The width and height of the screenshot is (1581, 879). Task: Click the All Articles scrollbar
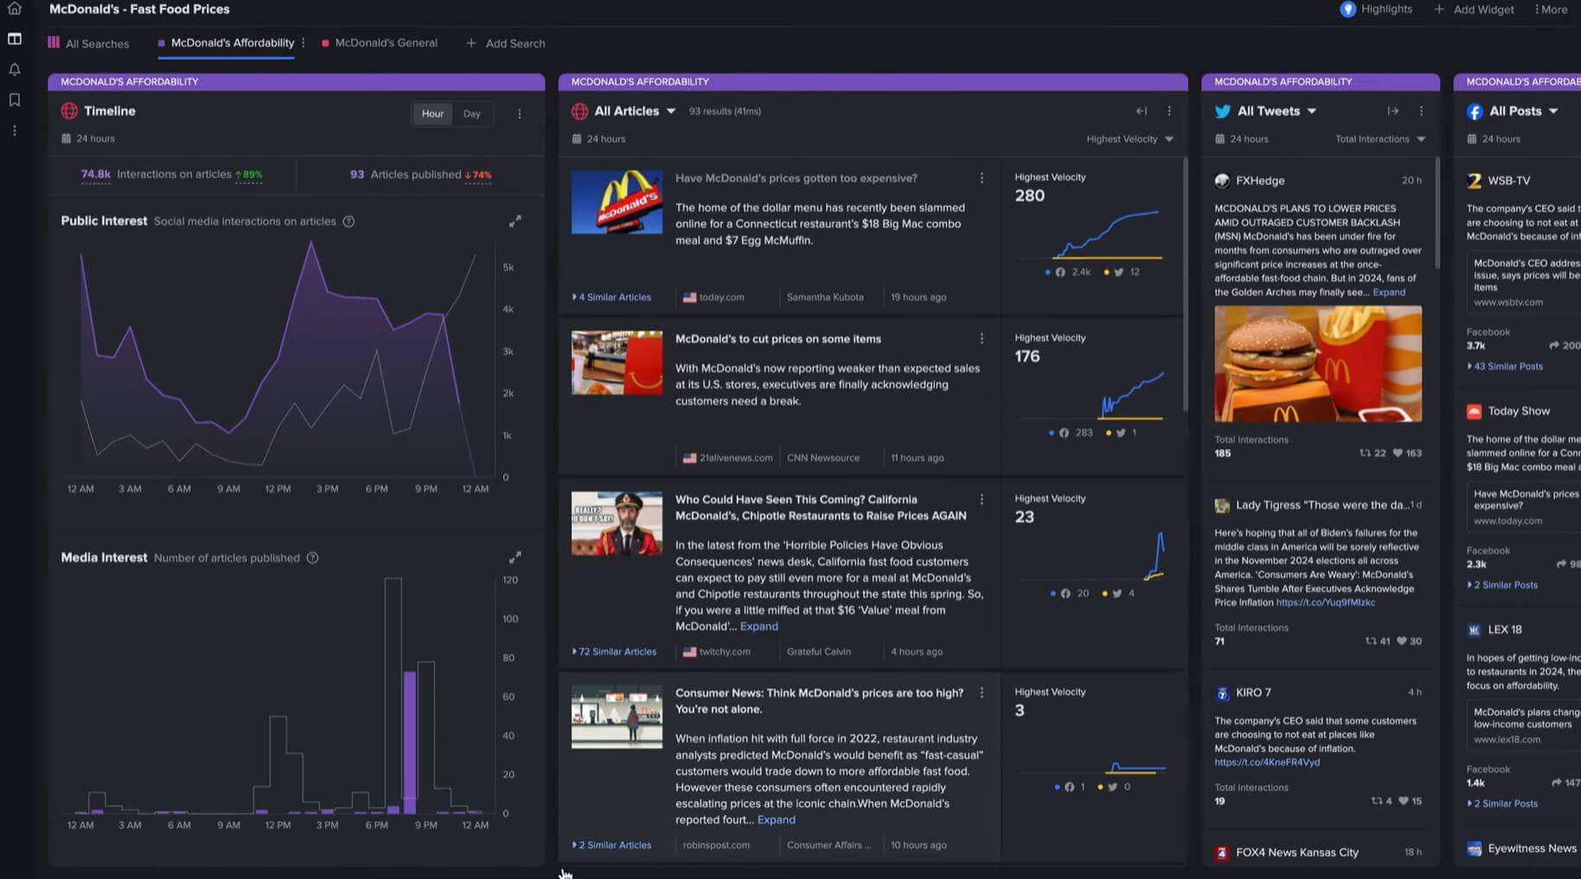click(1185, 285)
